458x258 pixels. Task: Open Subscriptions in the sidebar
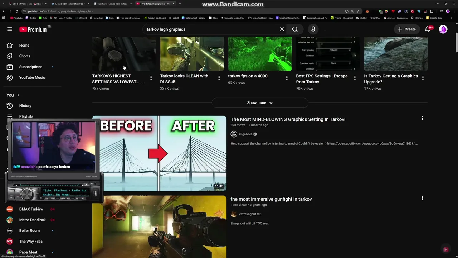pyautogui.click(x=31, y=67)
